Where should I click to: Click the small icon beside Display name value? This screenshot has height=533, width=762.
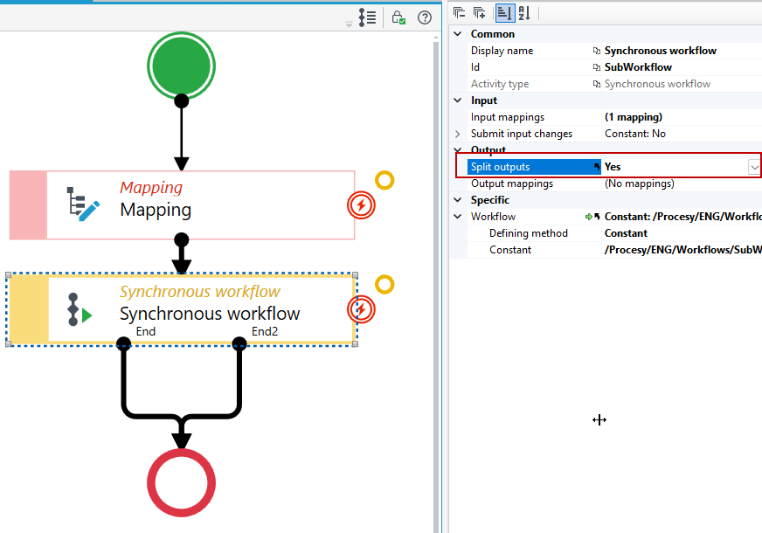click(x=597, y=51)
